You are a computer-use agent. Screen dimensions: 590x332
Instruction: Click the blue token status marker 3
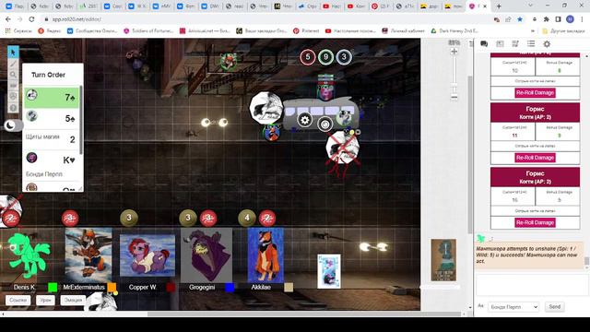coord(344,57)
